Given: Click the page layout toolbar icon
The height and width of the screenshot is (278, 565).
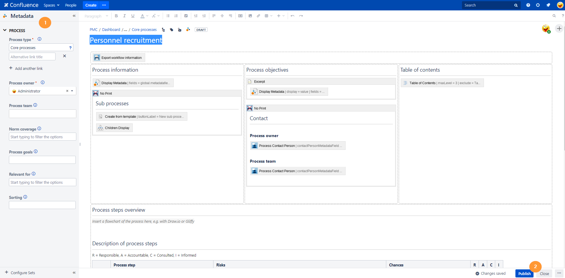Looking at the screenshot, I should click(x=240, y=16).
